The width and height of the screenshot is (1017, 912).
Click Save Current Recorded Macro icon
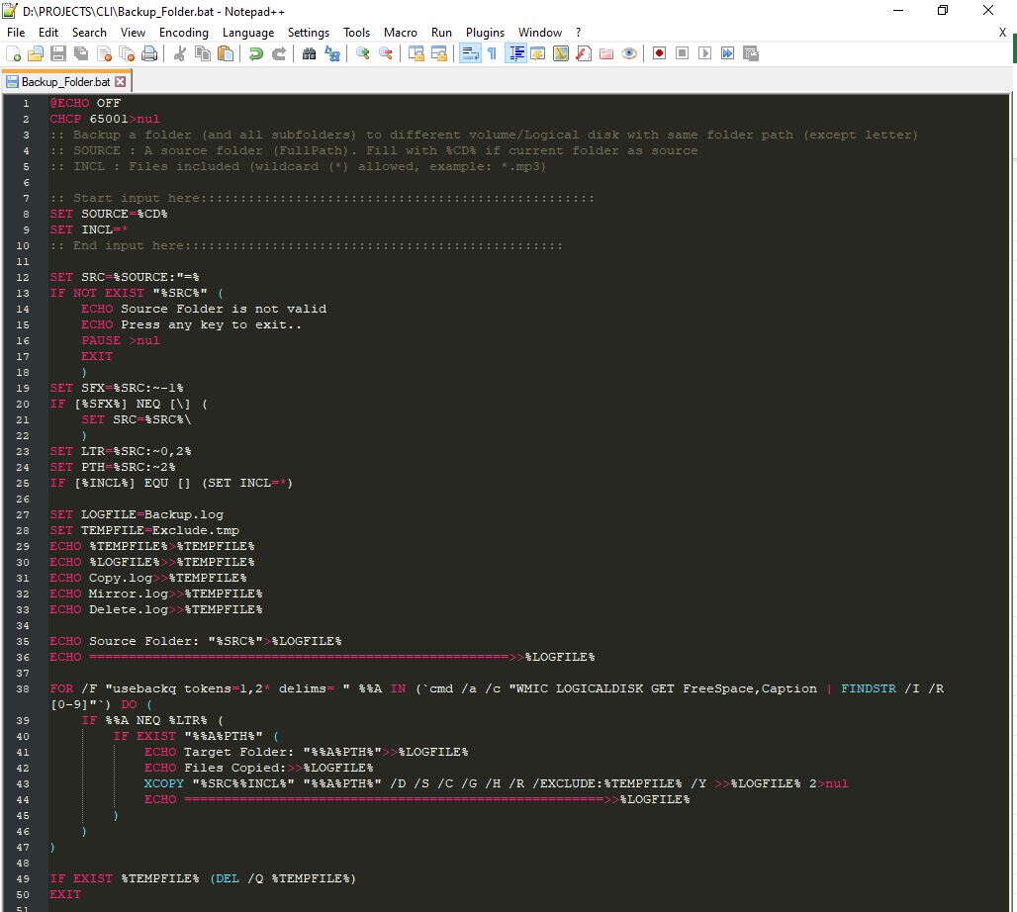pyautogui.click(x=751, y=53)
